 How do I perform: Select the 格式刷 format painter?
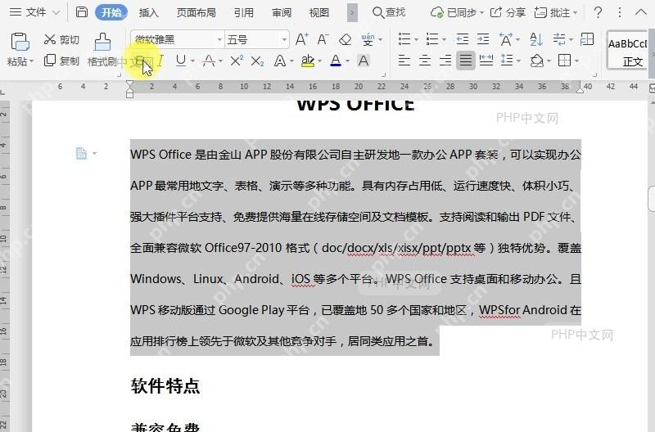point(102,50)
